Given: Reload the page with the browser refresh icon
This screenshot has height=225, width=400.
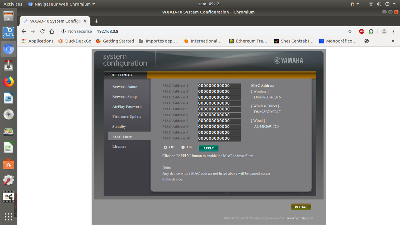Looking at the screenshot, I should click(42, 31).
